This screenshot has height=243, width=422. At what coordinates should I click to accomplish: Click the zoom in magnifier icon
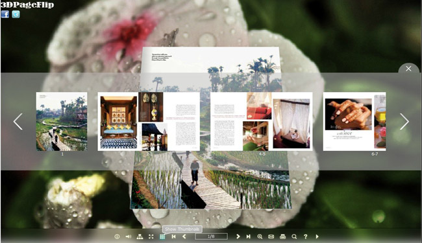(260, 237)
